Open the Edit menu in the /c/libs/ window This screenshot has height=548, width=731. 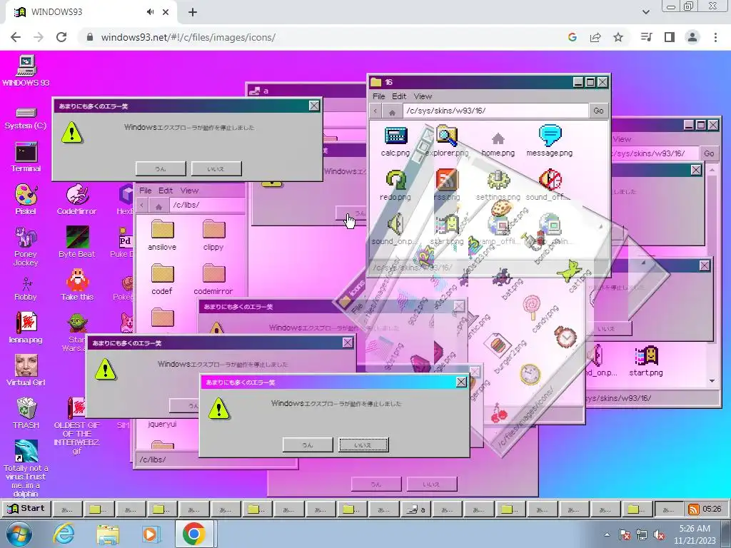166,191
